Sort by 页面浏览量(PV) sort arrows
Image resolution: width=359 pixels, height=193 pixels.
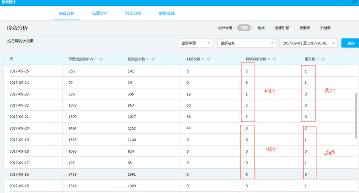(96, 59)
